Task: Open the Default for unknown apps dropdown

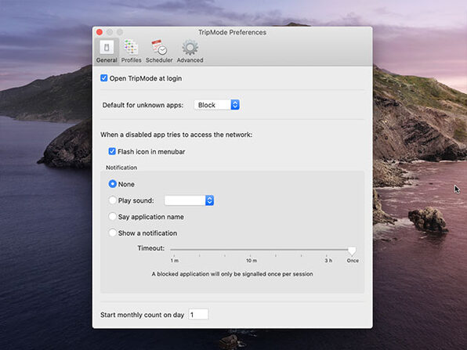Action: pos(217,105)
